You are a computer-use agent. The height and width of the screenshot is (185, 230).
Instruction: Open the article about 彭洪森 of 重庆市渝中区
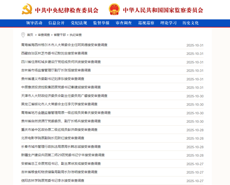[x=58, y=130]
